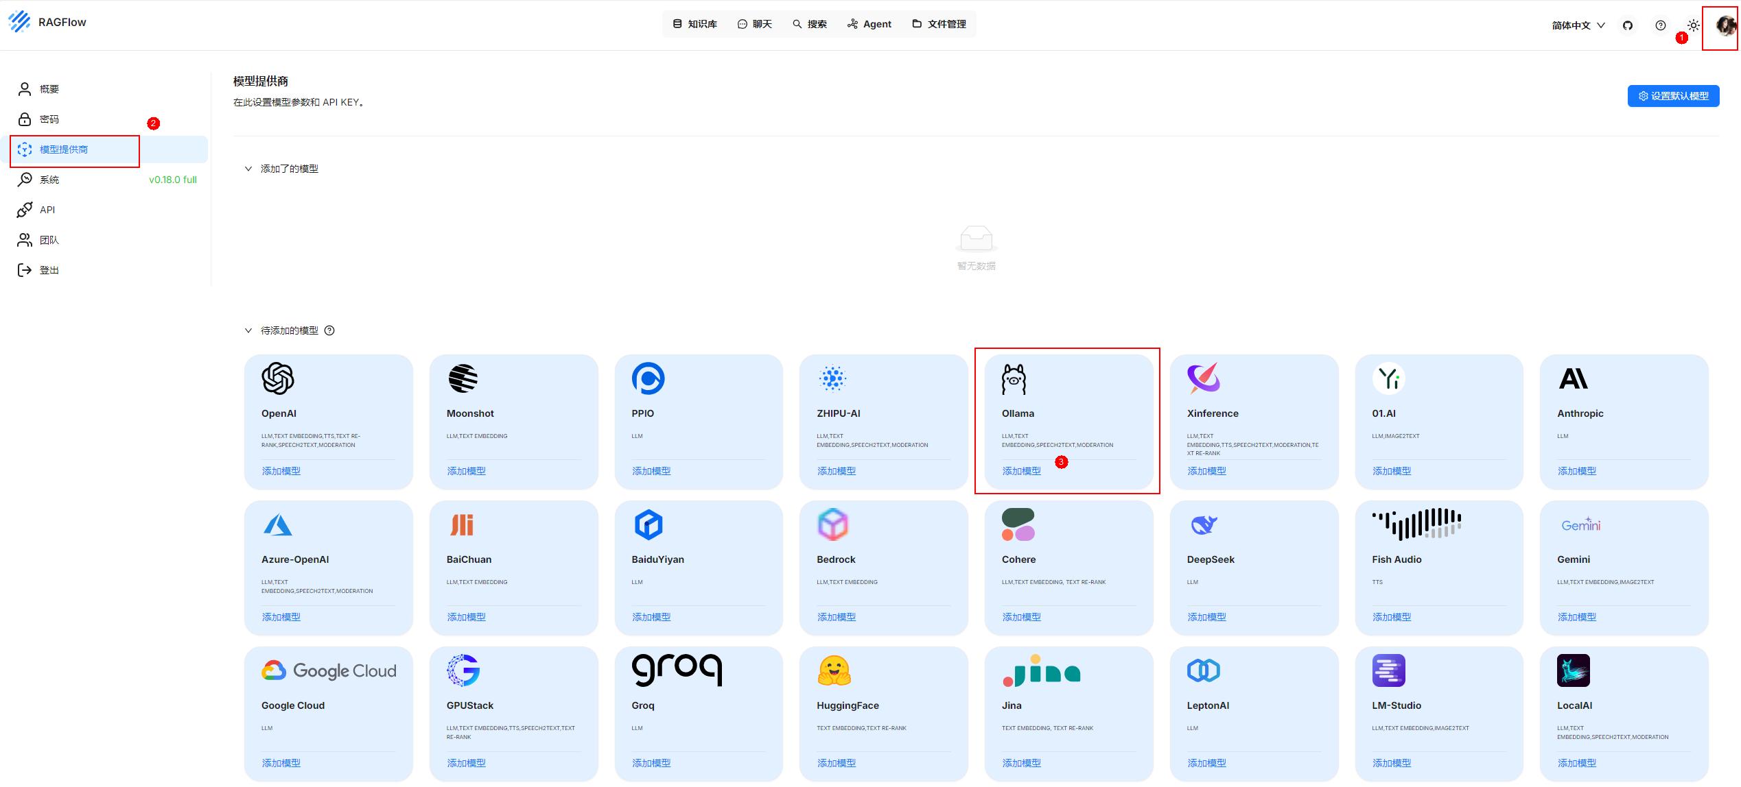Click the Jina logo
This screenshot has width=1741, height=787.
(x=1041, y=670)
